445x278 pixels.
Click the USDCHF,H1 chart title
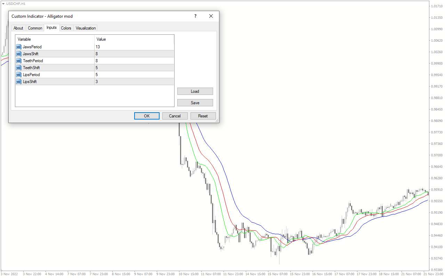16,3
